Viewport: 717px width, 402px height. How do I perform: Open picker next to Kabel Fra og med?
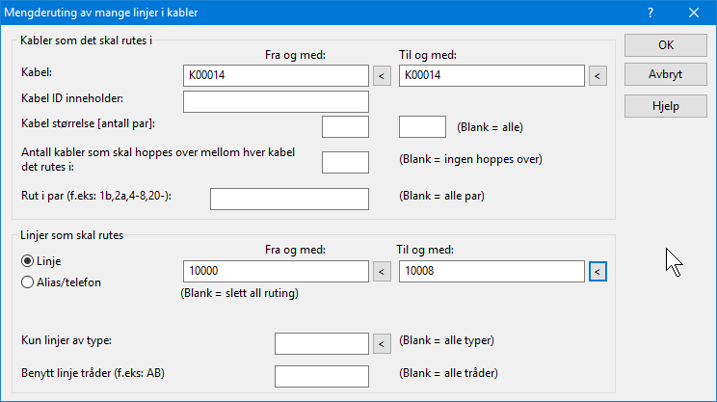click(x=382, y=75)
